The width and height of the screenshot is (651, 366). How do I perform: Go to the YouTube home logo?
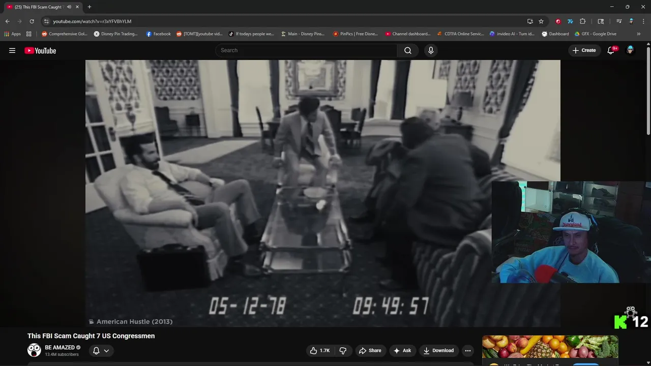tap(40, 50)
